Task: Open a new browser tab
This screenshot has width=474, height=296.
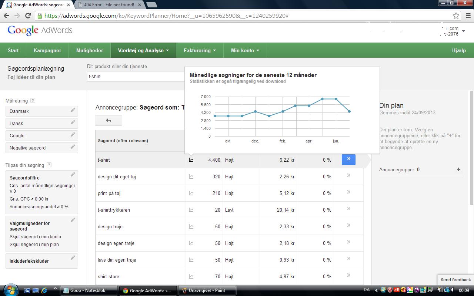Action: tap(151, 5)
